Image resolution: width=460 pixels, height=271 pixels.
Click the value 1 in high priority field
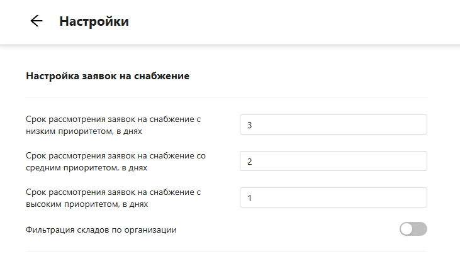click(x=250, y=198)
